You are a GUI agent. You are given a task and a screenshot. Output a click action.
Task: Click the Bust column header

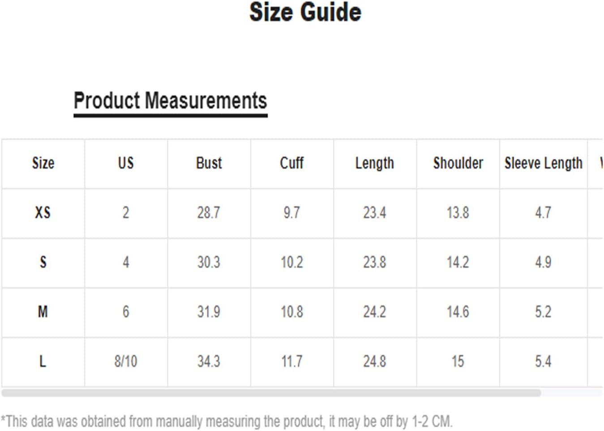pyautogui.click(x=209, y=163)
